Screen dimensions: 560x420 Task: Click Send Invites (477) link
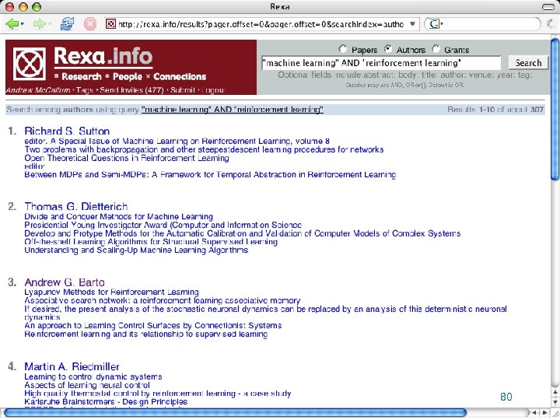(x=131, y=90)
